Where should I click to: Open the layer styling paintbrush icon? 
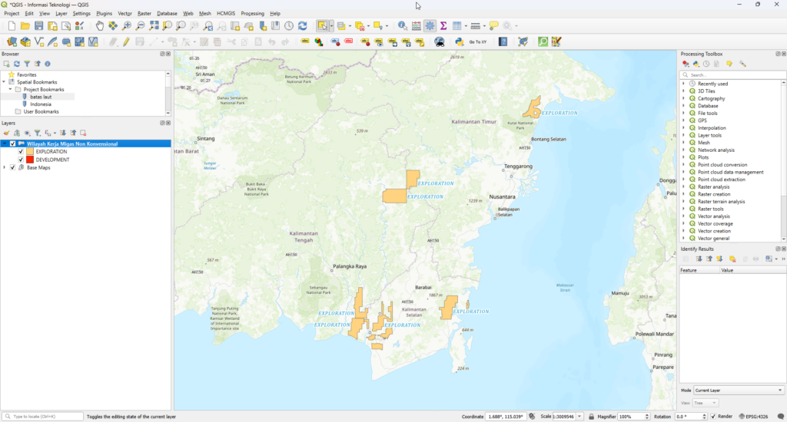(6, 133)
